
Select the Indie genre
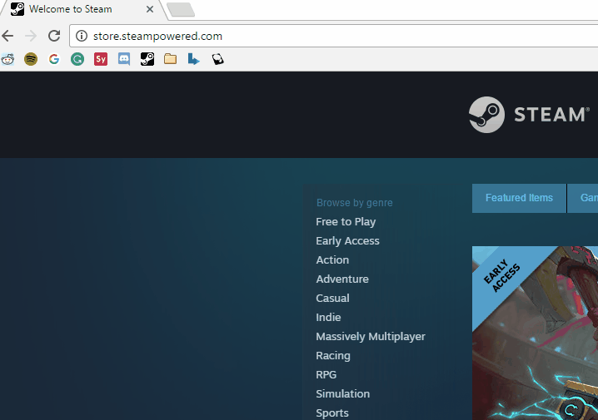pos(328,317)
